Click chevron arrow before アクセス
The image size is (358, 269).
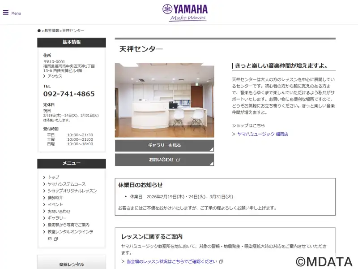[x=44, y=76]
